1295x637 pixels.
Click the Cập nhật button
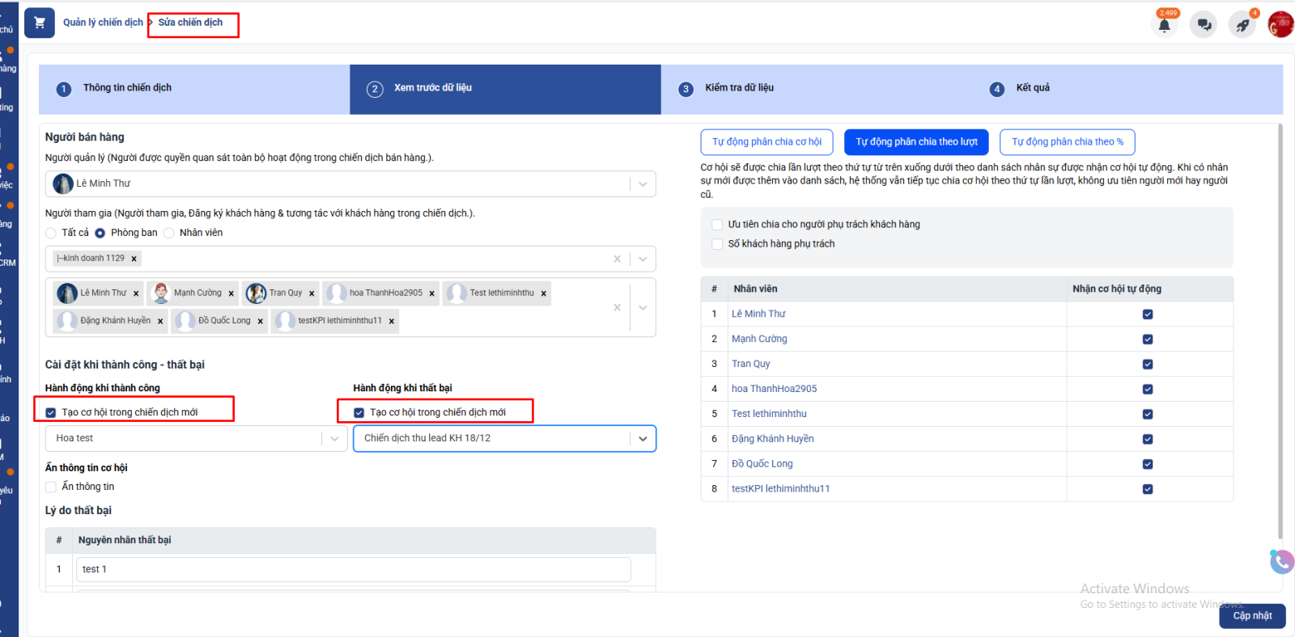1251,616
